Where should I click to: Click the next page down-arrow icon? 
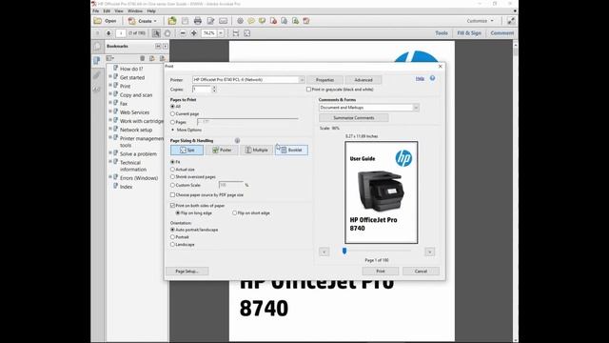click(108, 33)
